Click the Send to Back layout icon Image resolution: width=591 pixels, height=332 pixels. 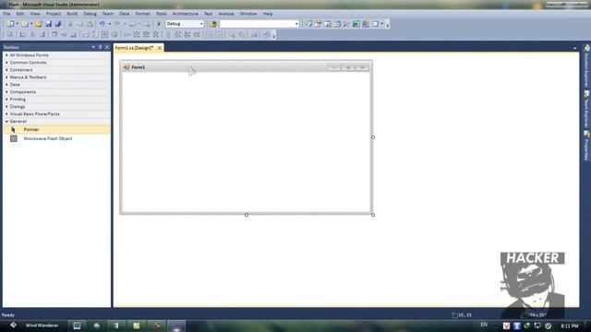pyautogui.click(x=242, y=35)
